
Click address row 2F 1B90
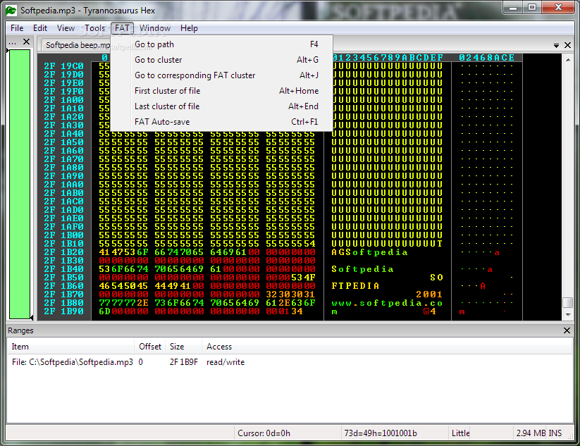[64, 311]
